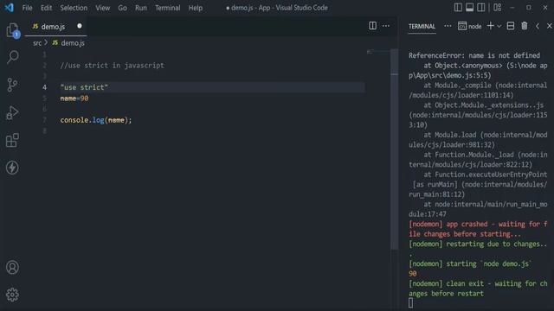Open the Selection menu

74,8
